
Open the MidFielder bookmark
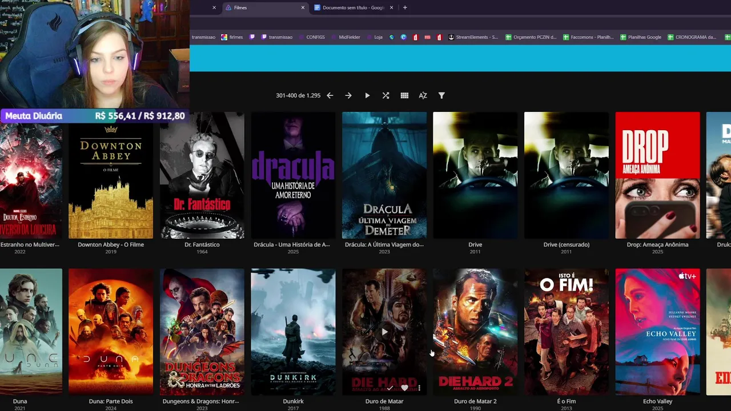345,37
